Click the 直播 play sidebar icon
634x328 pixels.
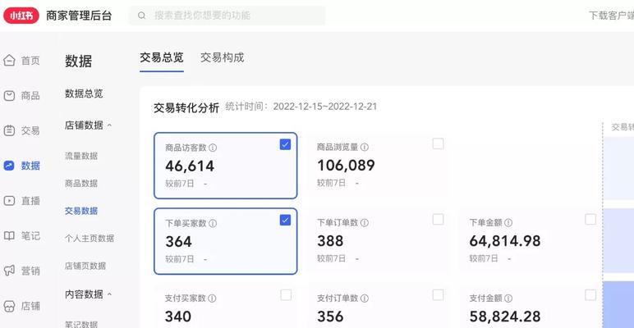pos(9,201)
